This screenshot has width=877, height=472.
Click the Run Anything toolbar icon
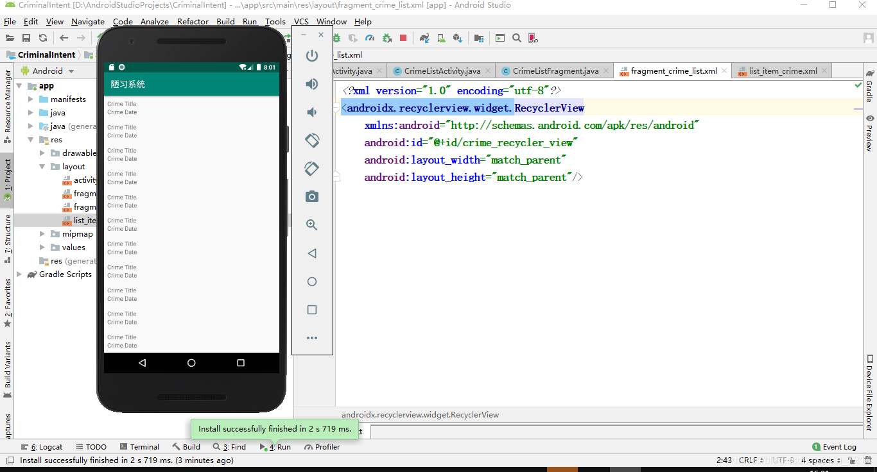(x=500, y=38)
